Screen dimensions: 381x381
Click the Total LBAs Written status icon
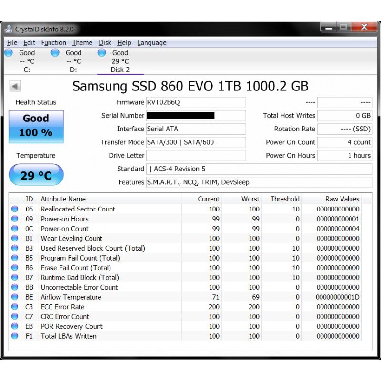[15, 336]
